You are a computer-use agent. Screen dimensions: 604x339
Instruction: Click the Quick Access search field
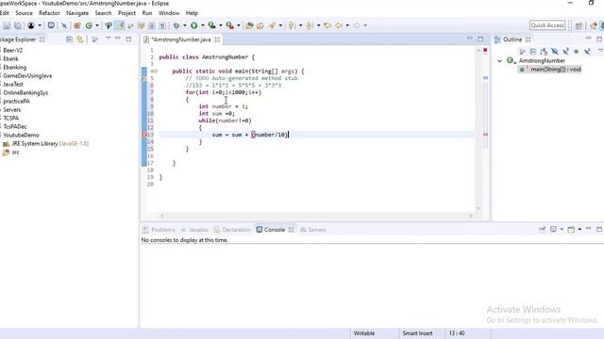pos(547,25)
